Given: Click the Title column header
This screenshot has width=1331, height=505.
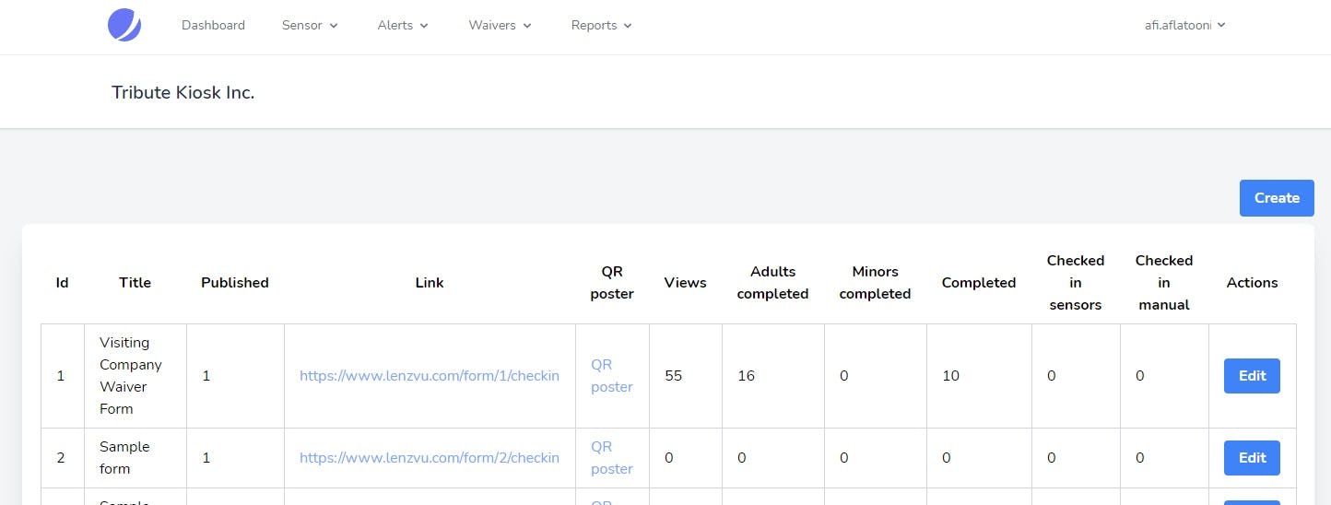Looking at the screenshot, I should 135,283.
